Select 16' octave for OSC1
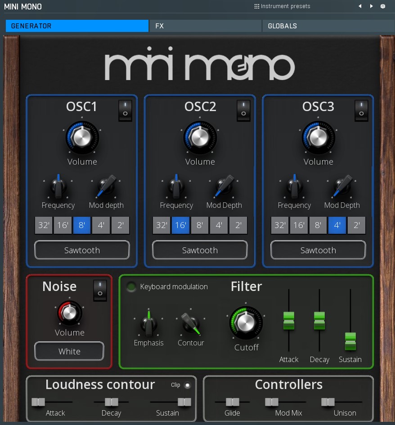The height and width of the screenshot is (425, 395). coord(63,225)
